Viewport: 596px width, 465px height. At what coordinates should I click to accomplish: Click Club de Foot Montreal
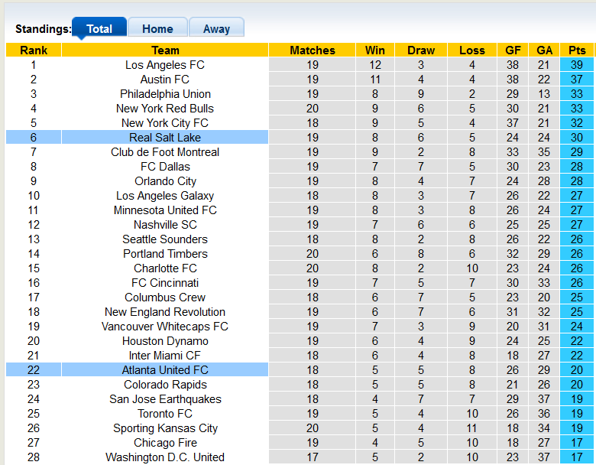pos(165,152)
